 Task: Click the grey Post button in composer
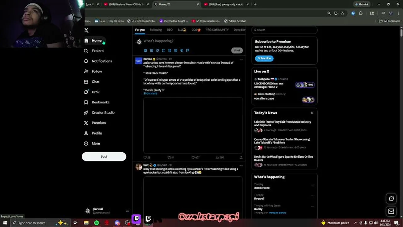coord(237,50)
